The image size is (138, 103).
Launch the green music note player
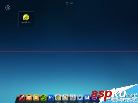43,98
